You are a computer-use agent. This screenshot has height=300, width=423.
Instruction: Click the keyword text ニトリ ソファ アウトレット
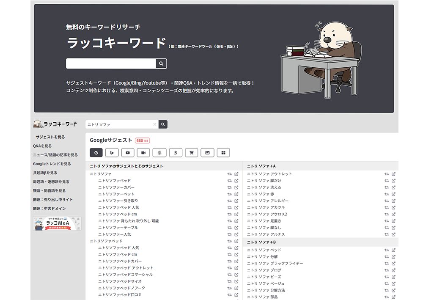click(269, 174)
